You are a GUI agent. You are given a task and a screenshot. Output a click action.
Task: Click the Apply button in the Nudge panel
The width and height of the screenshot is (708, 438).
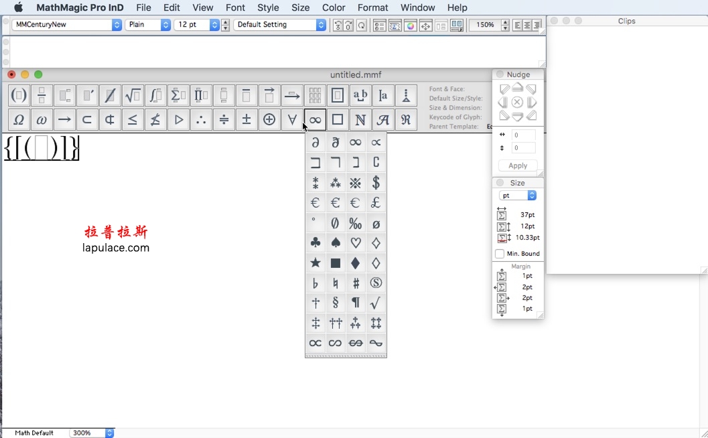(x=516, y=165)
